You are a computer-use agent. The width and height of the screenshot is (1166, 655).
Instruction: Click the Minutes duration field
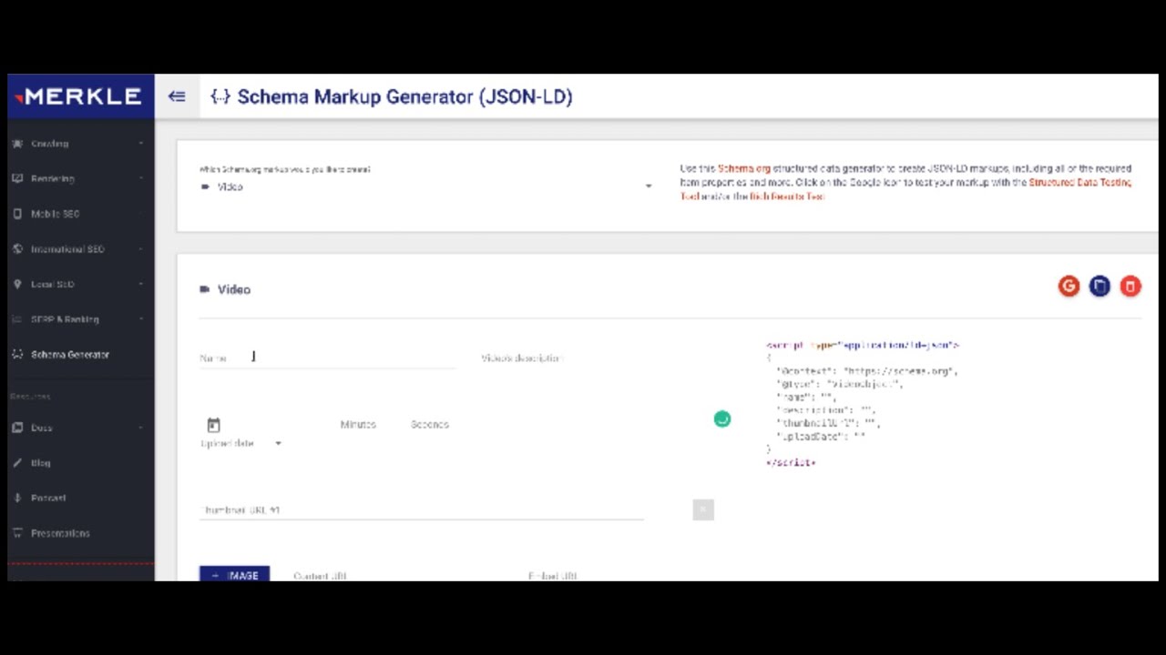click(358, 425)
